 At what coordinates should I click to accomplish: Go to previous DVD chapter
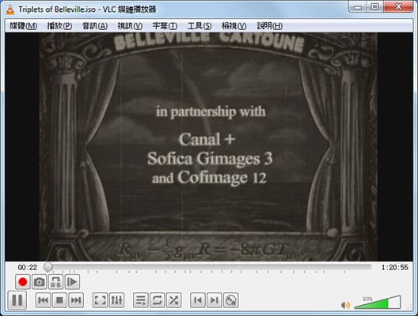tap(198, 300)
